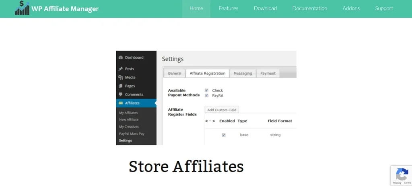
Task: Switch to the Messaging tab
Action: point(243,74)
